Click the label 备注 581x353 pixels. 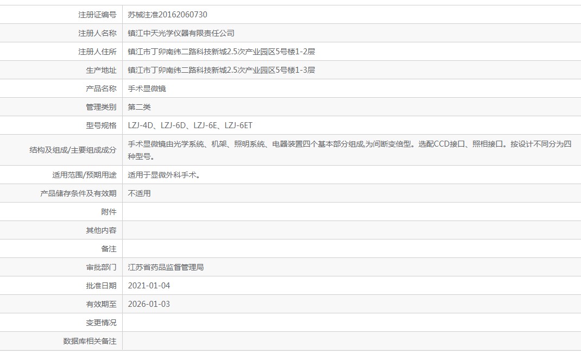(109, 249)
